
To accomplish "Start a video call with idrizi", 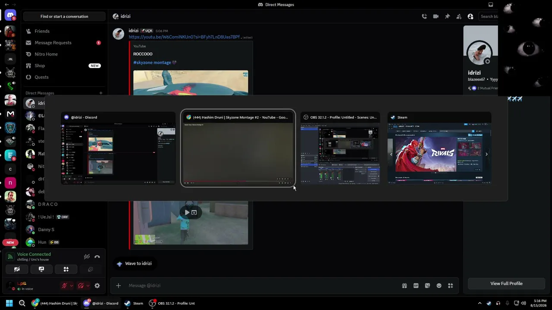I will (436, 16).
